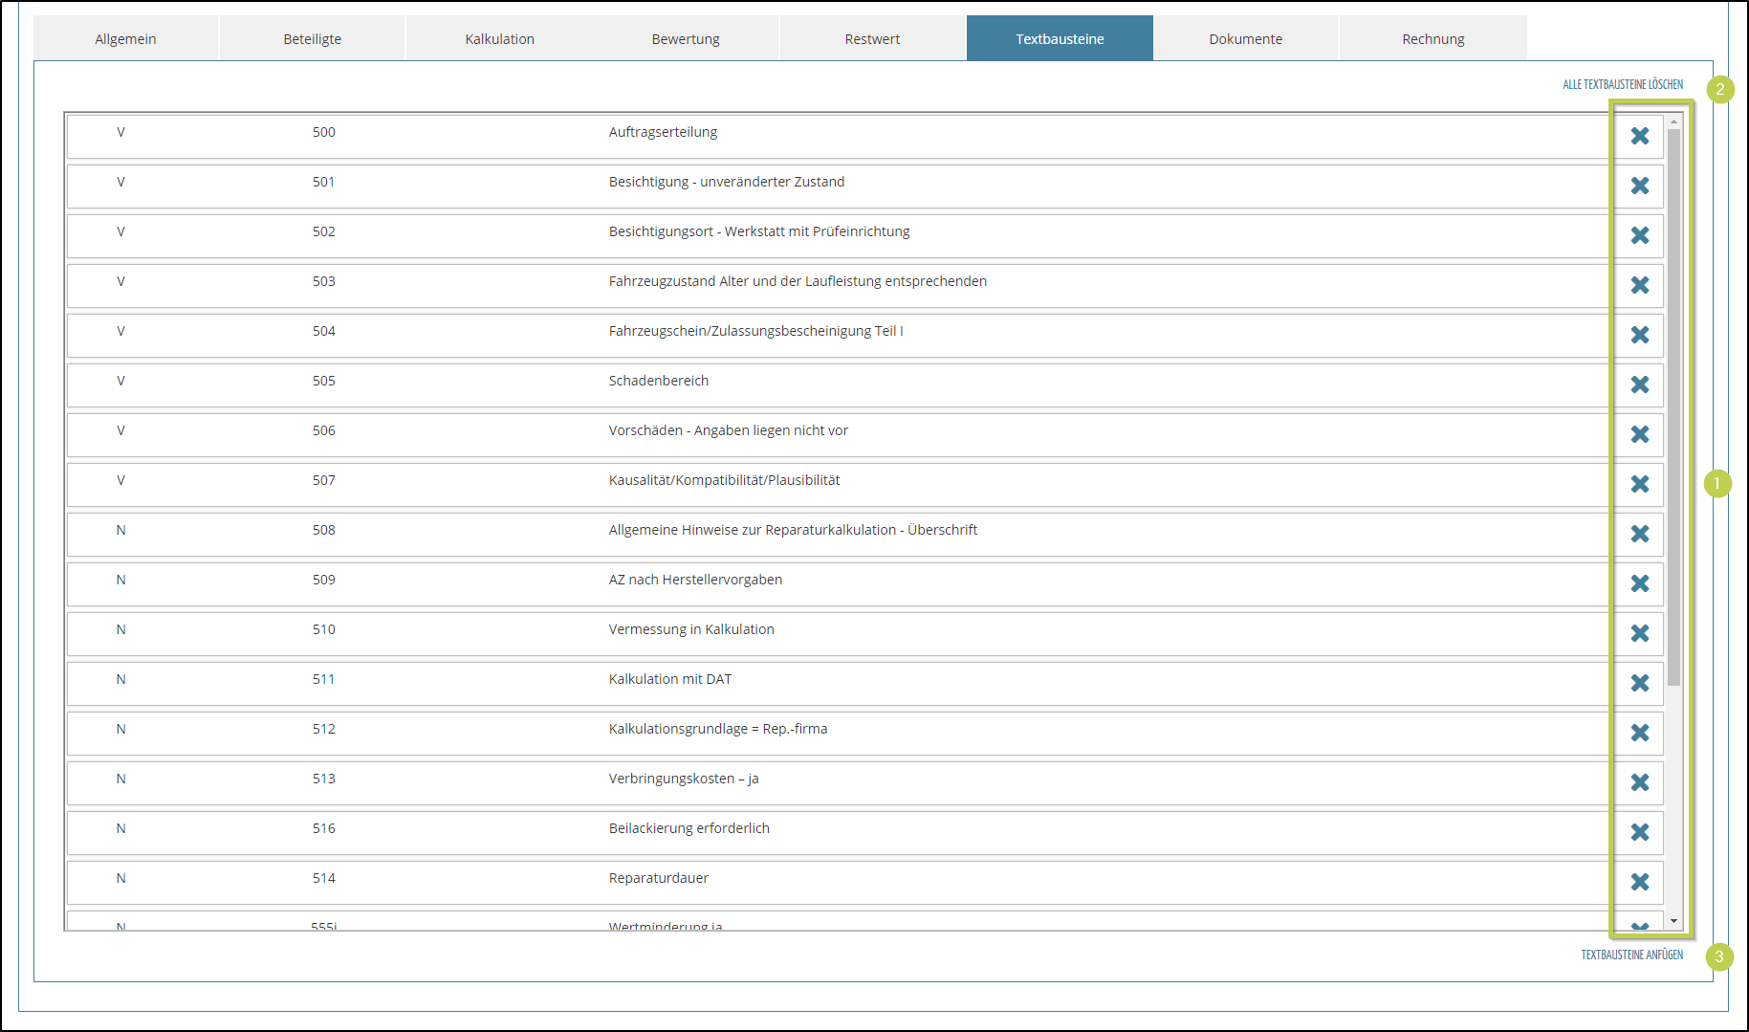Image resolution: width=1749 pixels, height=1032 pixels.
Task: Click Alle Textbausteine löschen link
Action: (x=1622, y=85)
